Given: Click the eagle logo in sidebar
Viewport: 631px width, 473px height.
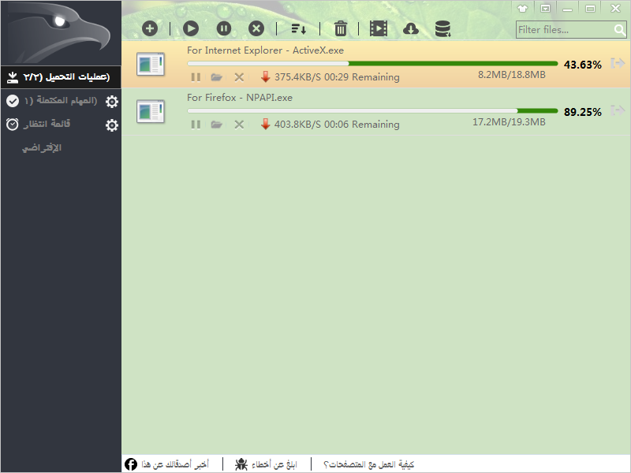Looking at the screenshot, I should [x=61, y=32].
